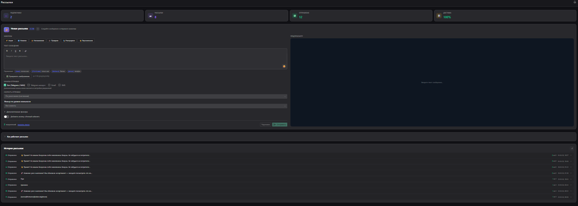Click the Отправить button
578x206 pixels.
coord(280,125)
